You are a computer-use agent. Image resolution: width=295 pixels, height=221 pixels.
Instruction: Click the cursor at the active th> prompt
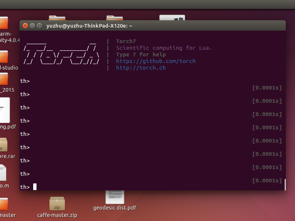(35, 187)
